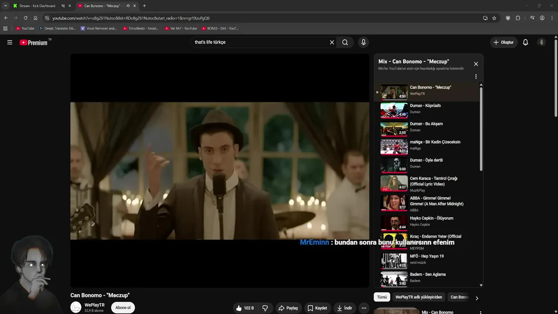Install app icon in the address bar

485,18
